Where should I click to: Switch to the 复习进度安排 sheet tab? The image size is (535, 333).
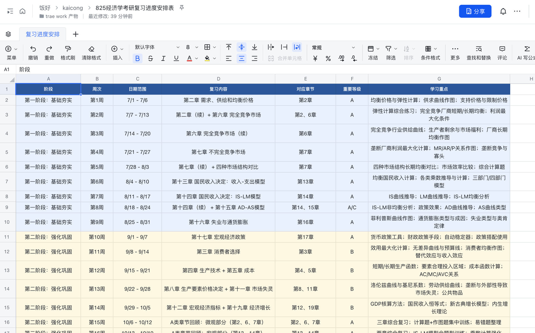pyautogui.click(x=43, y=34)
